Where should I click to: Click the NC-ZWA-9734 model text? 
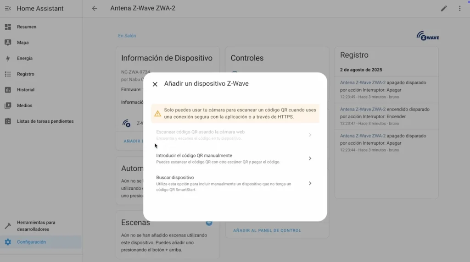[135, 72]
